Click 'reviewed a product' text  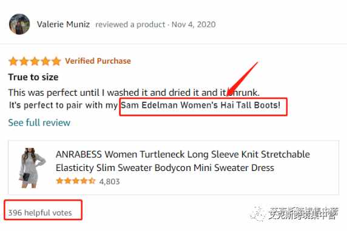pos(130,25)
